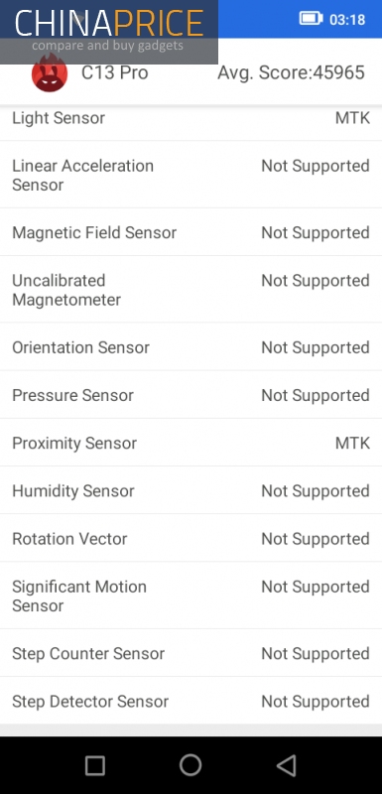Tap Not Supported beside Step Detector Sensor

[x=316, y=702]
